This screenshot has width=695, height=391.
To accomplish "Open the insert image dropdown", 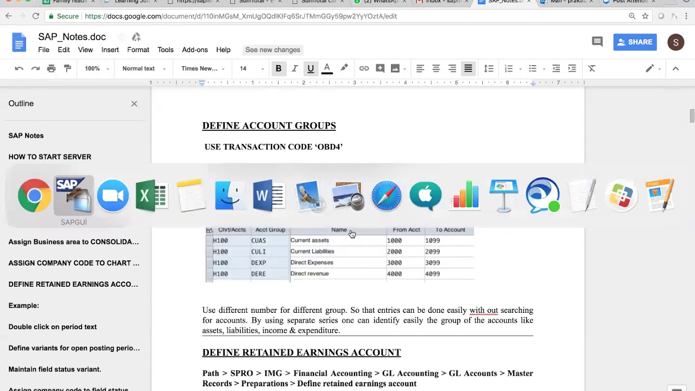I will click(397, 68).
